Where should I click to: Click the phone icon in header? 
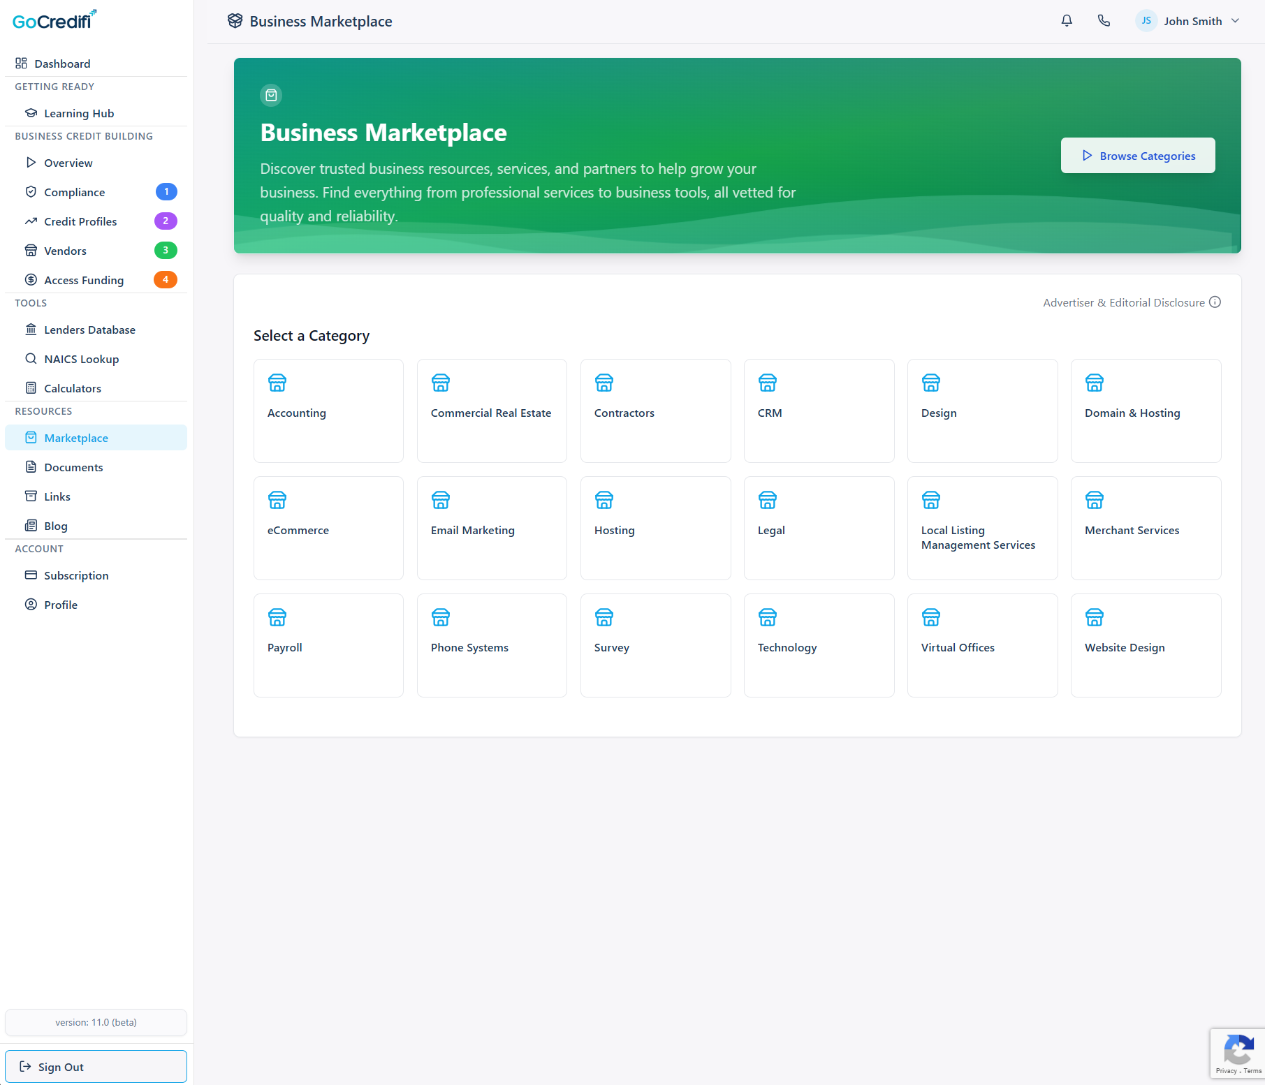pyautogui.click(x=1104, y=21)
